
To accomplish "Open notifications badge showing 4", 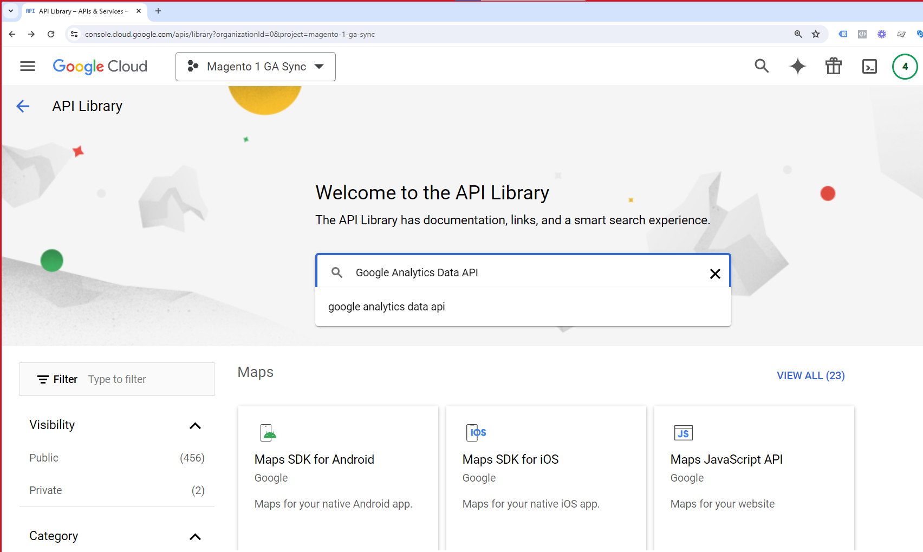I will pyautogui.click(x=905, y=67).
